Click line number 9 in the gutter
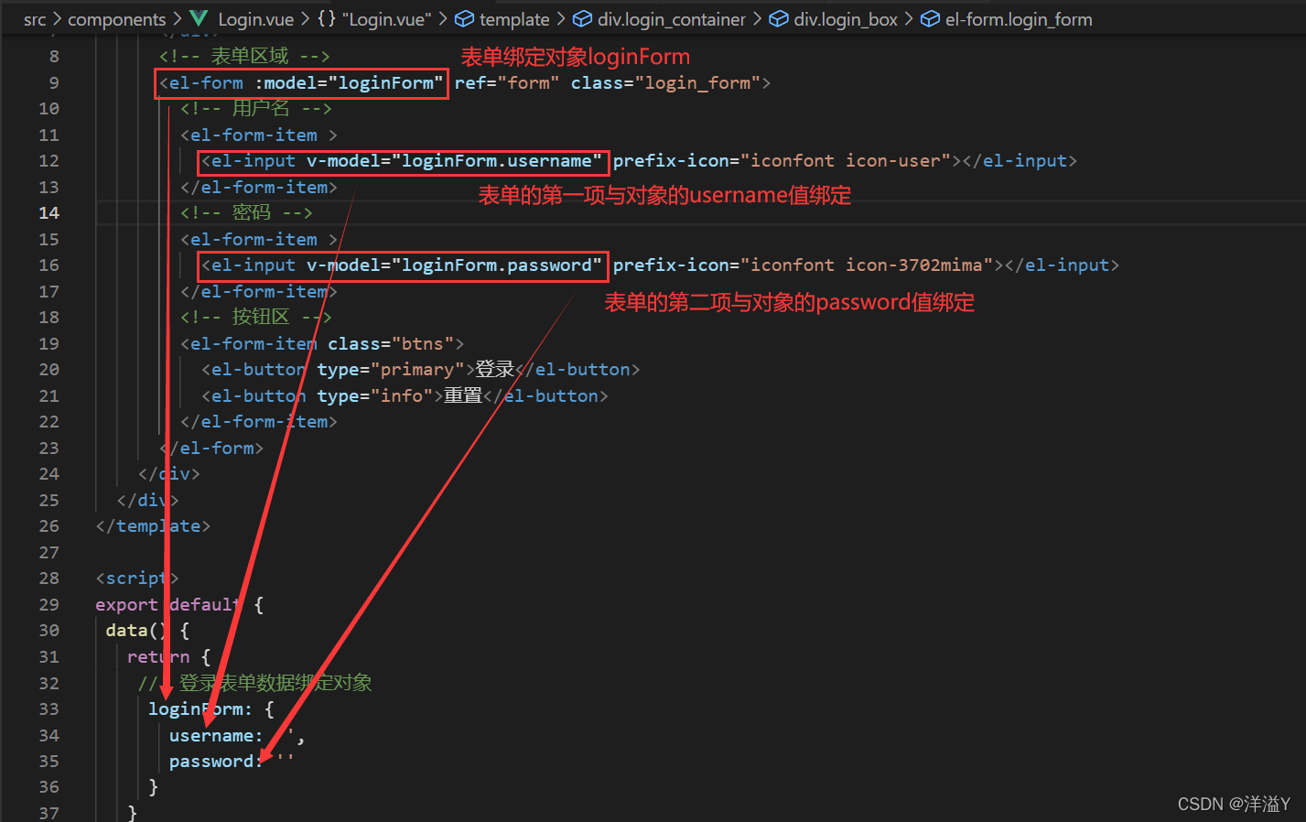The image size is (1306, 822). 54,82
